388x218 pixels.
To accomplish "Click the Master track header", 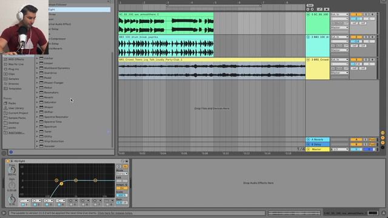I will [318, 150].
